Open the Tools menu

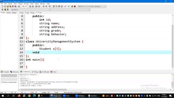click(32, 4)
